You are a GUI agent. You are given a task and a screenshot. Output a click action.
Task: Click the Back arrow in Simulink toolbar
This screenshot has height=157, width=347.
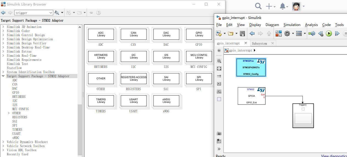pyautogui.click(x=252, y=33)
